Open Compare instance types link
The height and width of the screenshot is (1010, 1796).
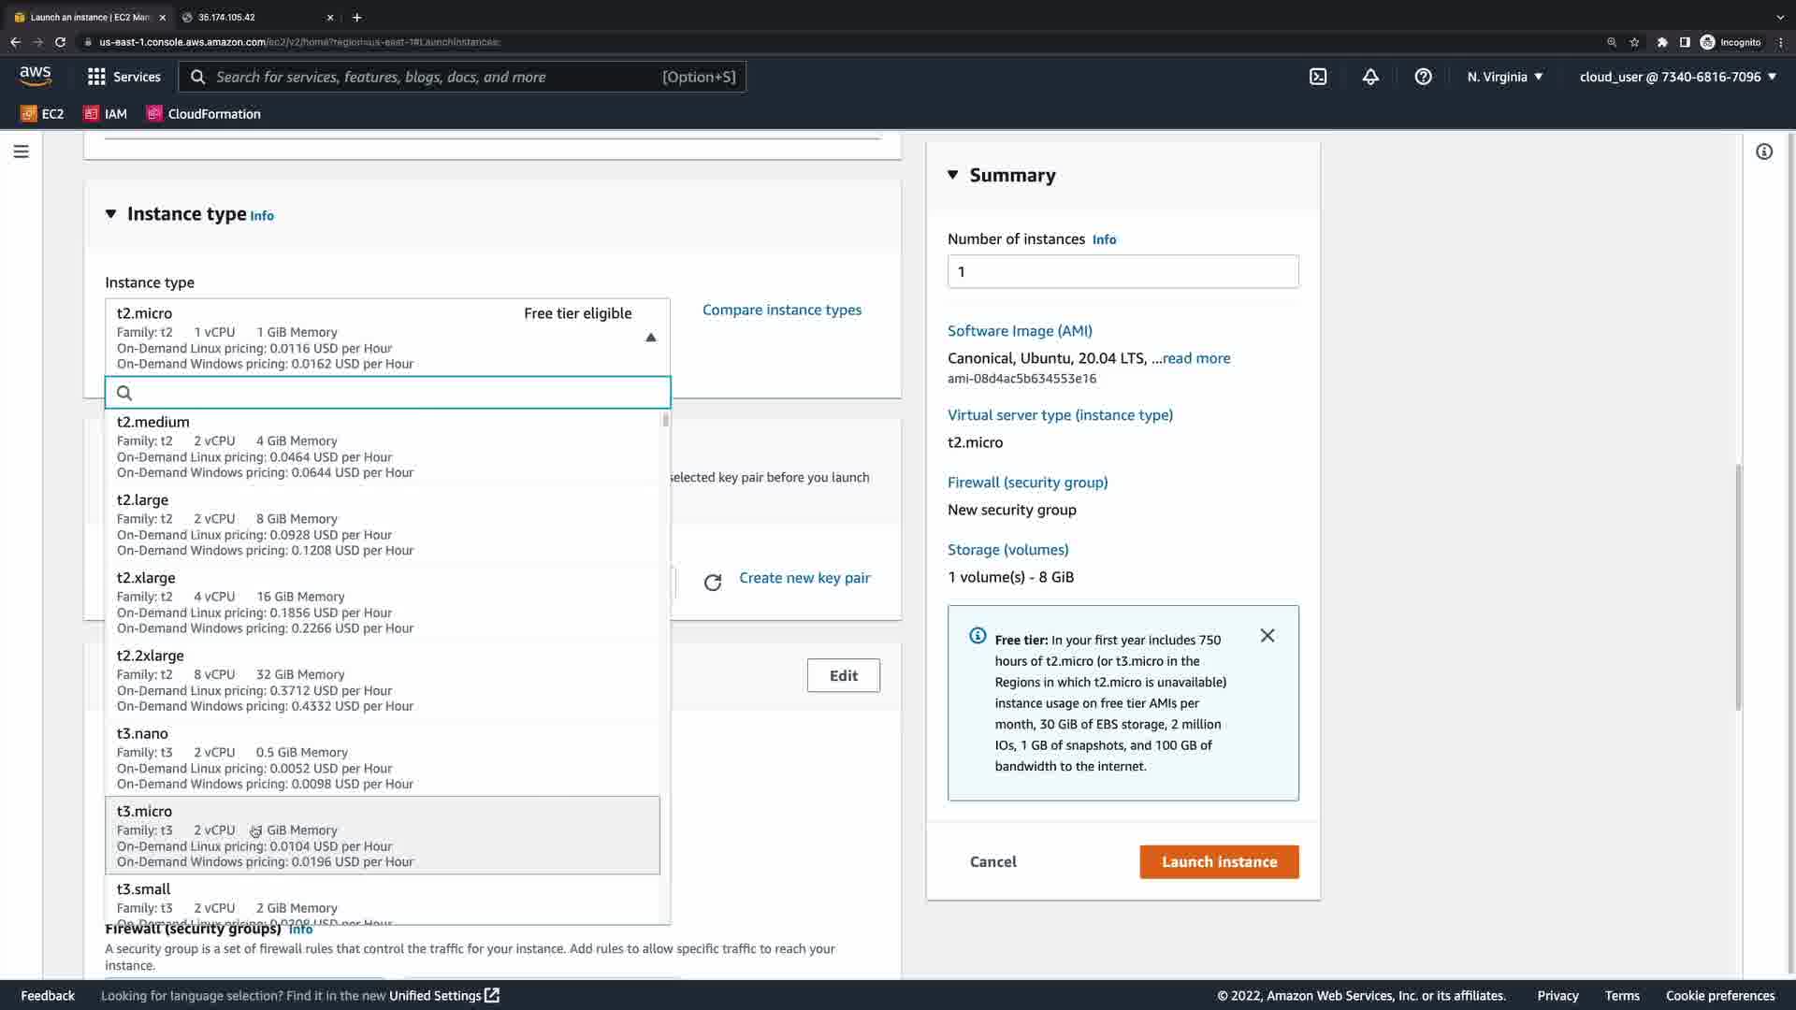(x=782, y=310)
